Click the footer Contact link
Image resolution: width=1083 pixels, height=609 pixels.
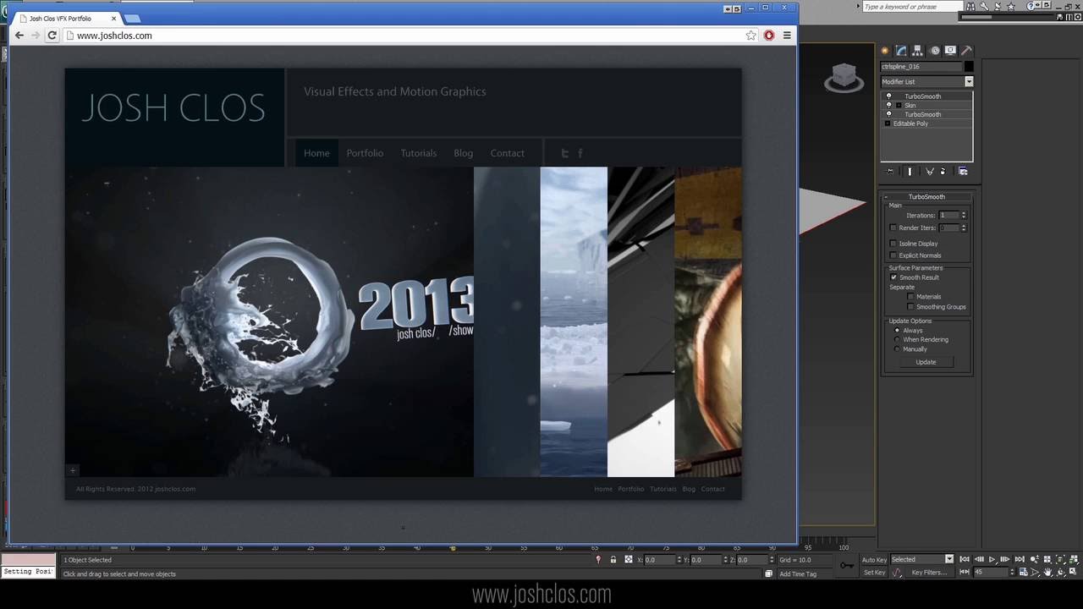point(712,489)
